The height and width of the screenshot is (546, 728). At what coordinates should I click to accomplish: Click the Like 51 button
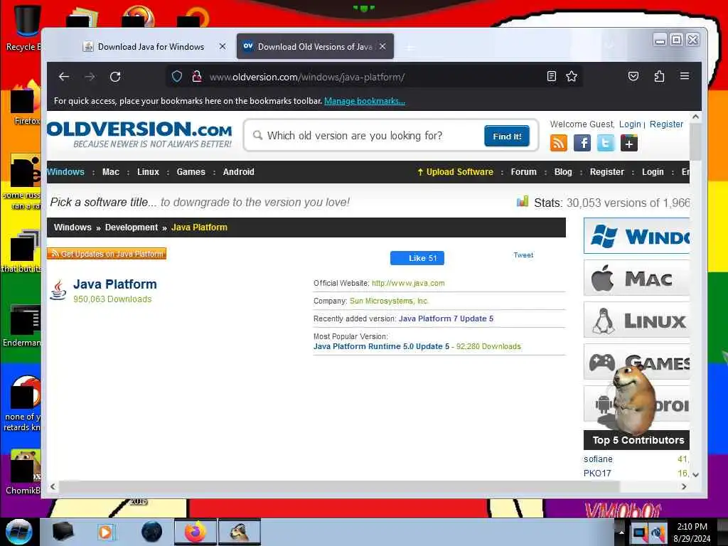tap(417, 258)
